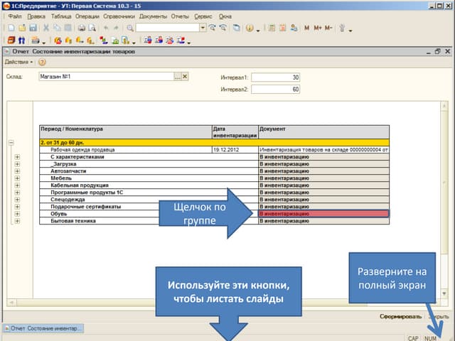Viewport: 455px width, 341px height.
Task: Click the Paste icon in toolbar
Action: [68, 28]
